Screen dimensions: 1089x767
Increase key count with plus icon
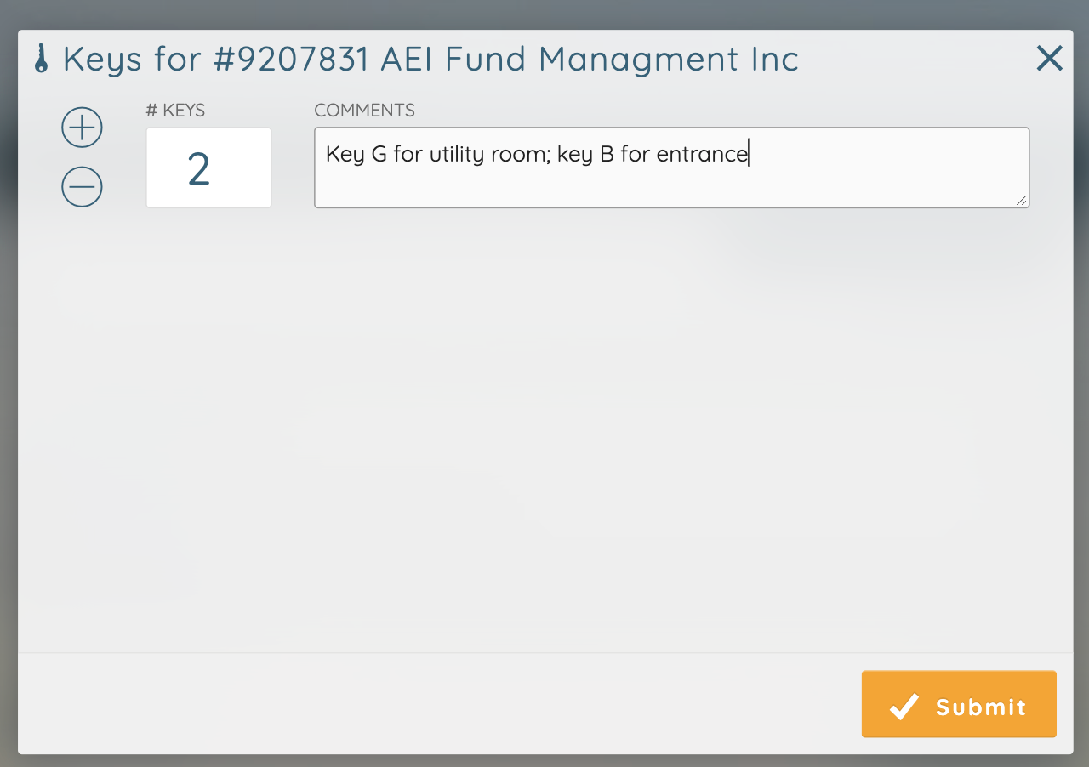point(82,128)
